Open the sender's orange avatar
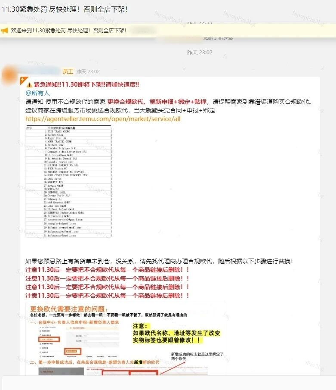Image resolution: width=336 pixels, height=390 pixels. coord(9,75)
